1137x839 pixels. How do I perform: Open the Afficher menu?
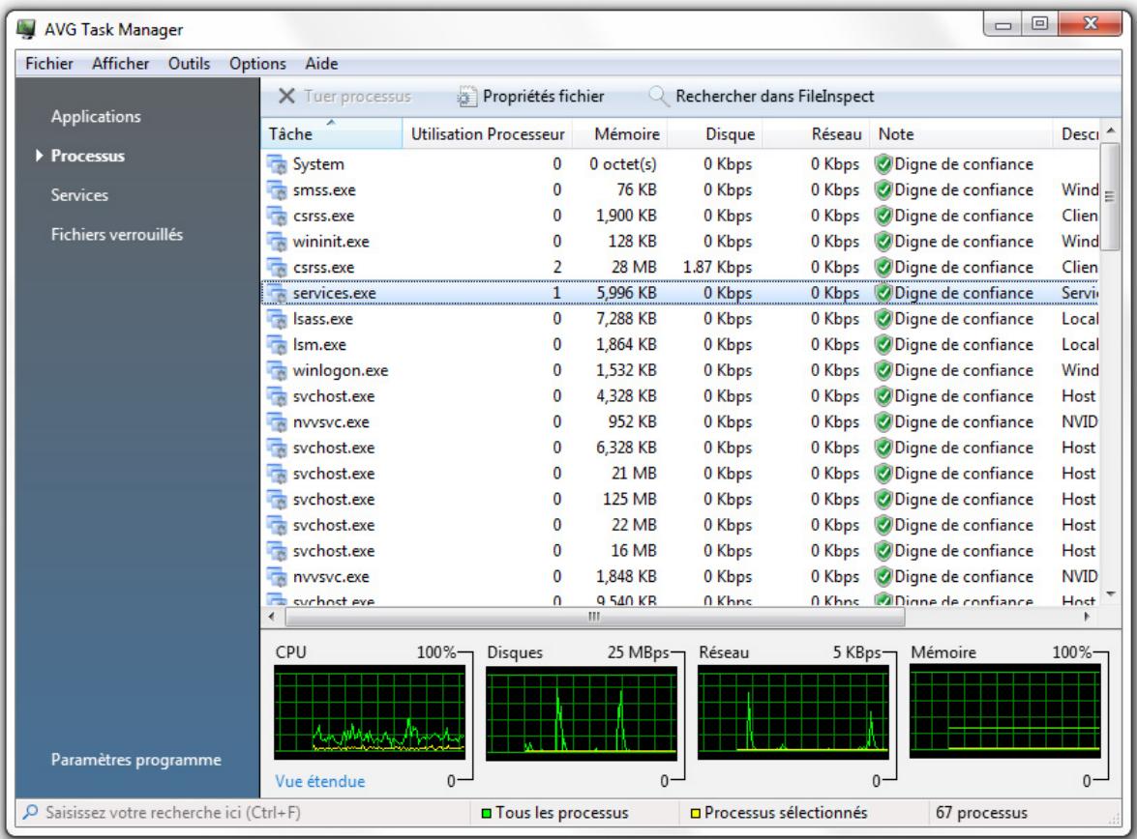pyautogui.click(x=120, y=64)
